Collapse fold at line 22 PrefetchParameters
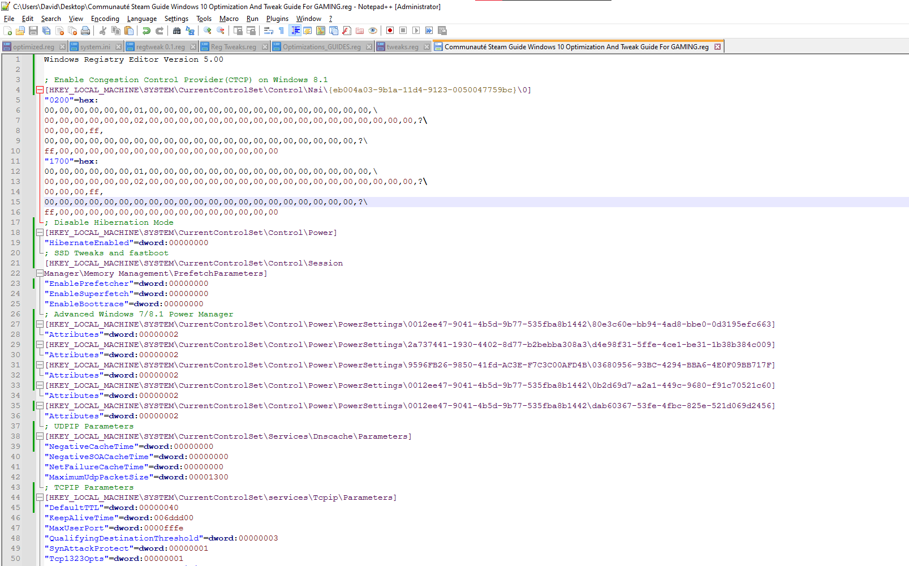Screen dimensions: 909x566 40,273
